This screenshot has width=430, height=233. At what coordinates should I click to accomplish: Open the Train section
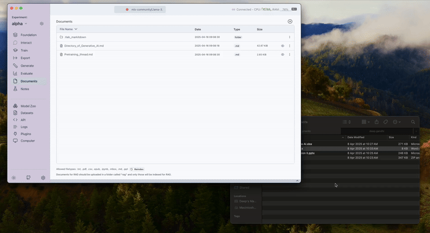(24, 50)
